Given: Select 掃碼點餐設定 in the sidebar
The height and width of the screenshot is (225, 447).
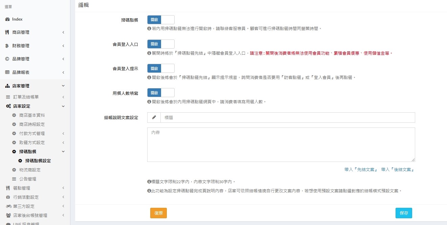Looking at the screenshot, I should (x=38, y=161).
